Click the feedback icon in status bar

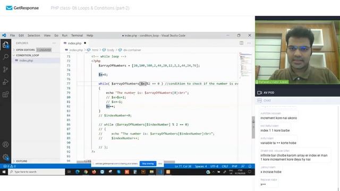243,166
